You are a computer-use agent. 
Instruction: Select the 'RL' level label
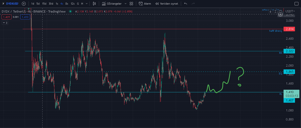pyautogui.click(x=281, y=94)
